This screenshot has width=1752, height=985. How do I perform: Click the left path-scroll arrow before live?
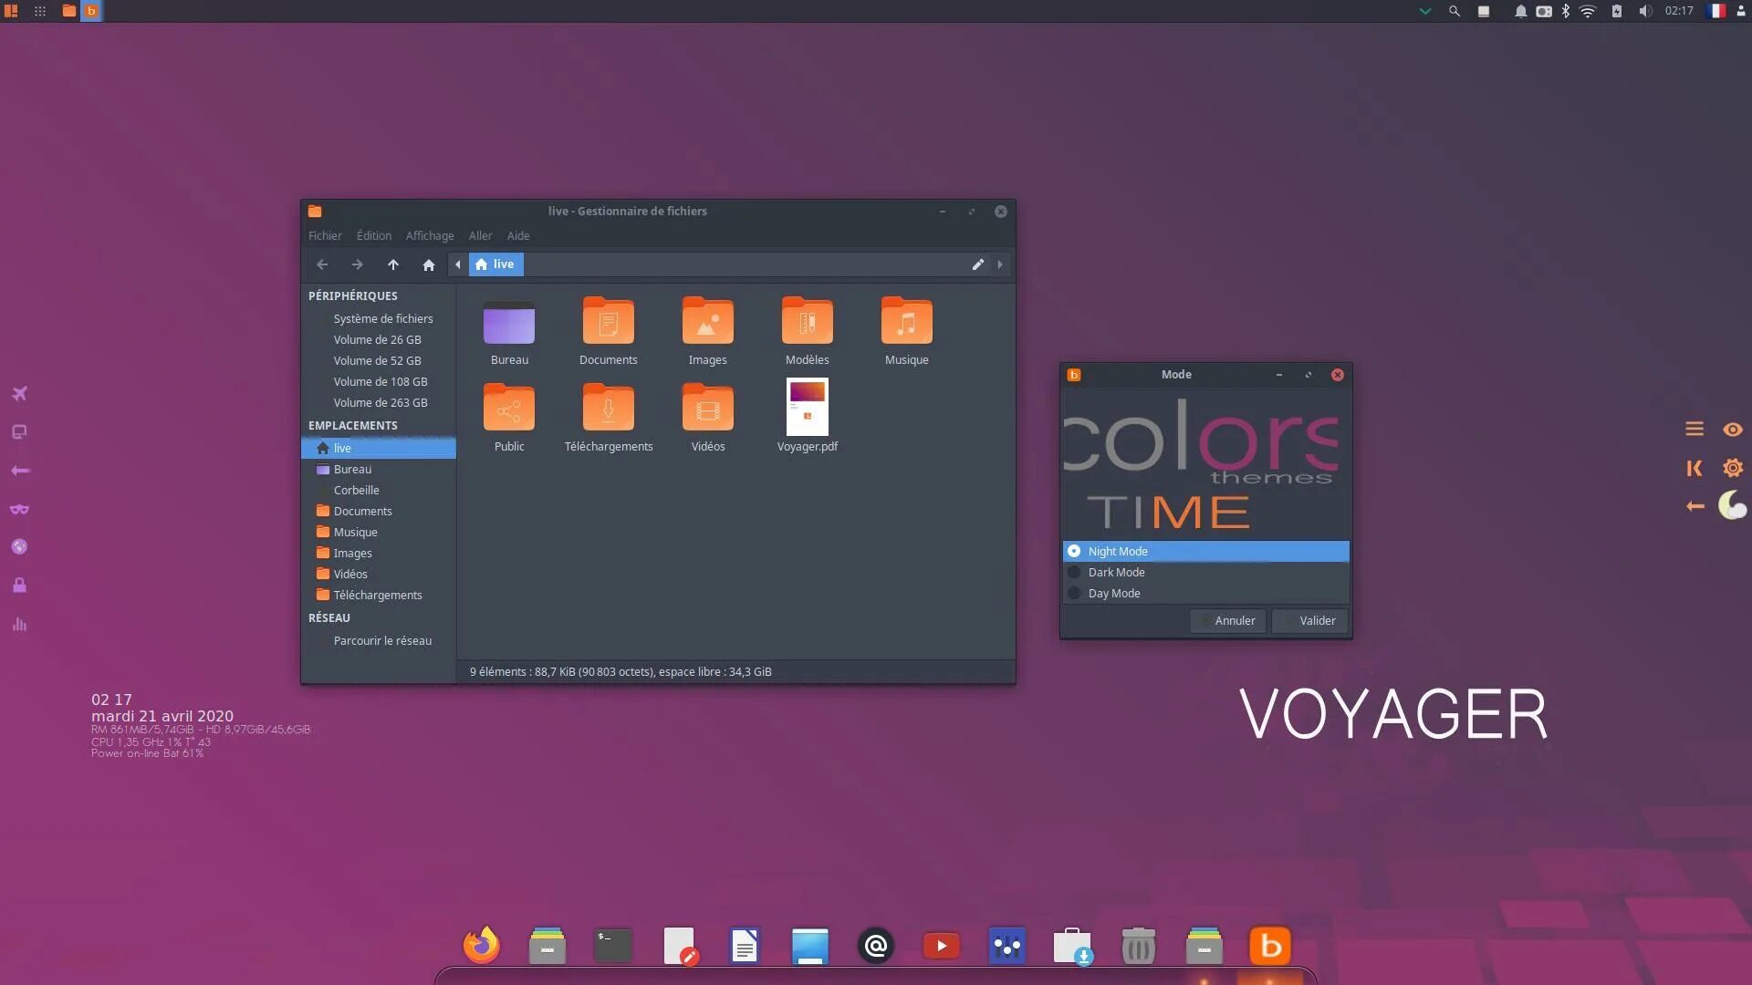coord(458,264)
